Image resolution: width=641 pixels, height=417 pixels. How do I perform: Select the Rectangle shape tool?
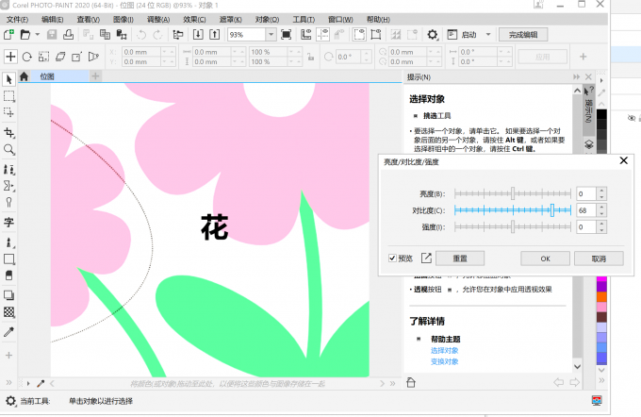[x=9, y=259]
